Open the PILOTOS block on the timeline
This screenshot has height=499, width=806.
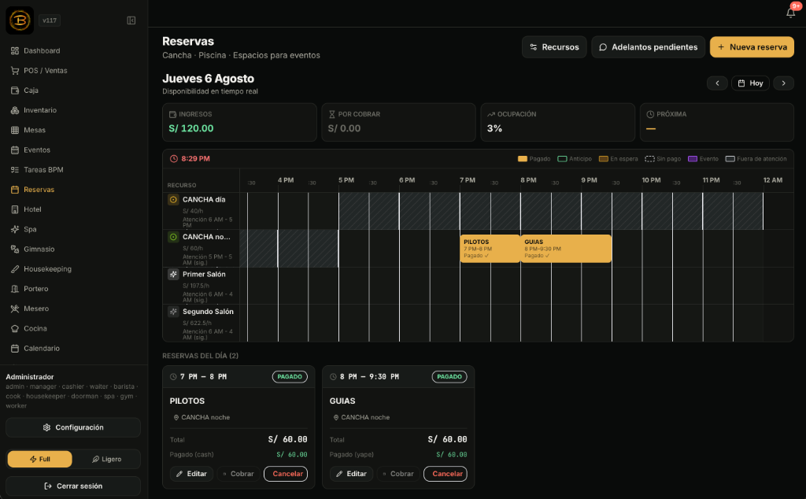pyautogui.click(x=490, y=248)
